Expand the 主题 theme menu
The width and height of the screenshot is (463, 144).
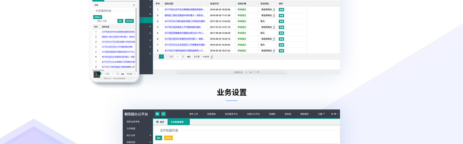[x=321, y=114]
